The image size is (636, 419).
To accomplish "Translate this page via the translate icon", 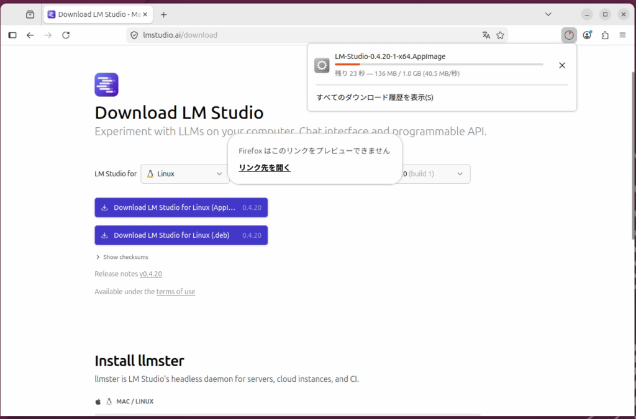I will point(486,35).
